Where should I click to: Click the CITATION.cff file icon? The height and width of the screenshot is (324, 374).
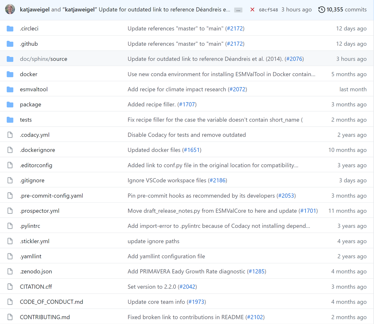[x=10, y=287]
